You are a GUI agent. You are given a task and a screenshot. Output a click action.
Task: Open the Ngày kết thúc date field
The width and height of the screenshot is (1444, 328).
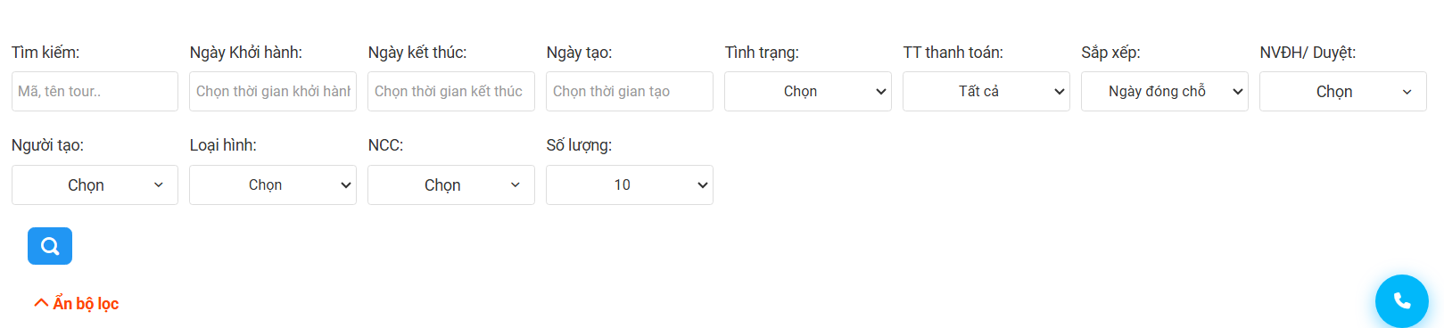(451, 91)
